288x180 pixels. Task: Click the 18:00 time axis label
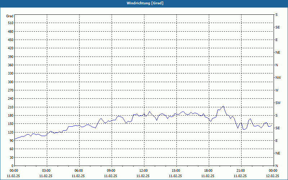[208, 171]
